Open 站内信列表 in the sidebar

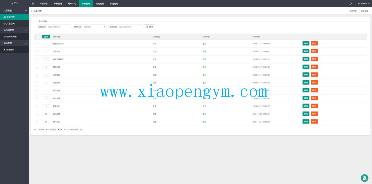(15, 37)
